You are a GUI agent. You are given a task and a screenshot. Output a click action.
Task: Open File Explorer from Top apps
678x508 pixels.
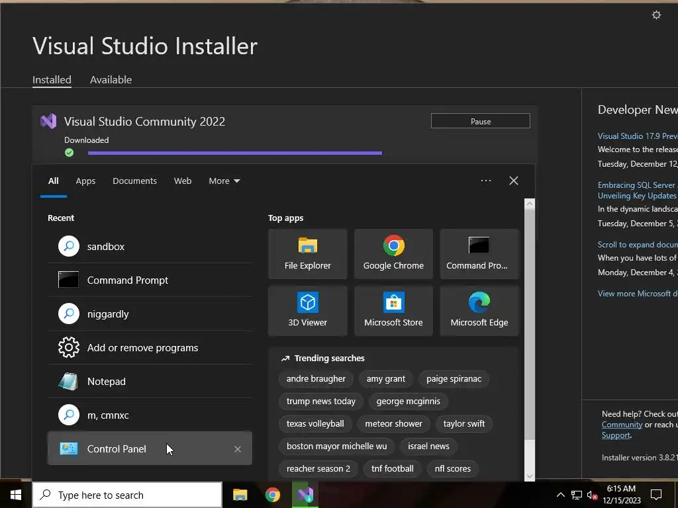307,254
